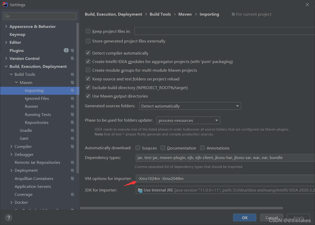
Task: Open the JDK for importer dropdown
Action: [x=225, y=190]
